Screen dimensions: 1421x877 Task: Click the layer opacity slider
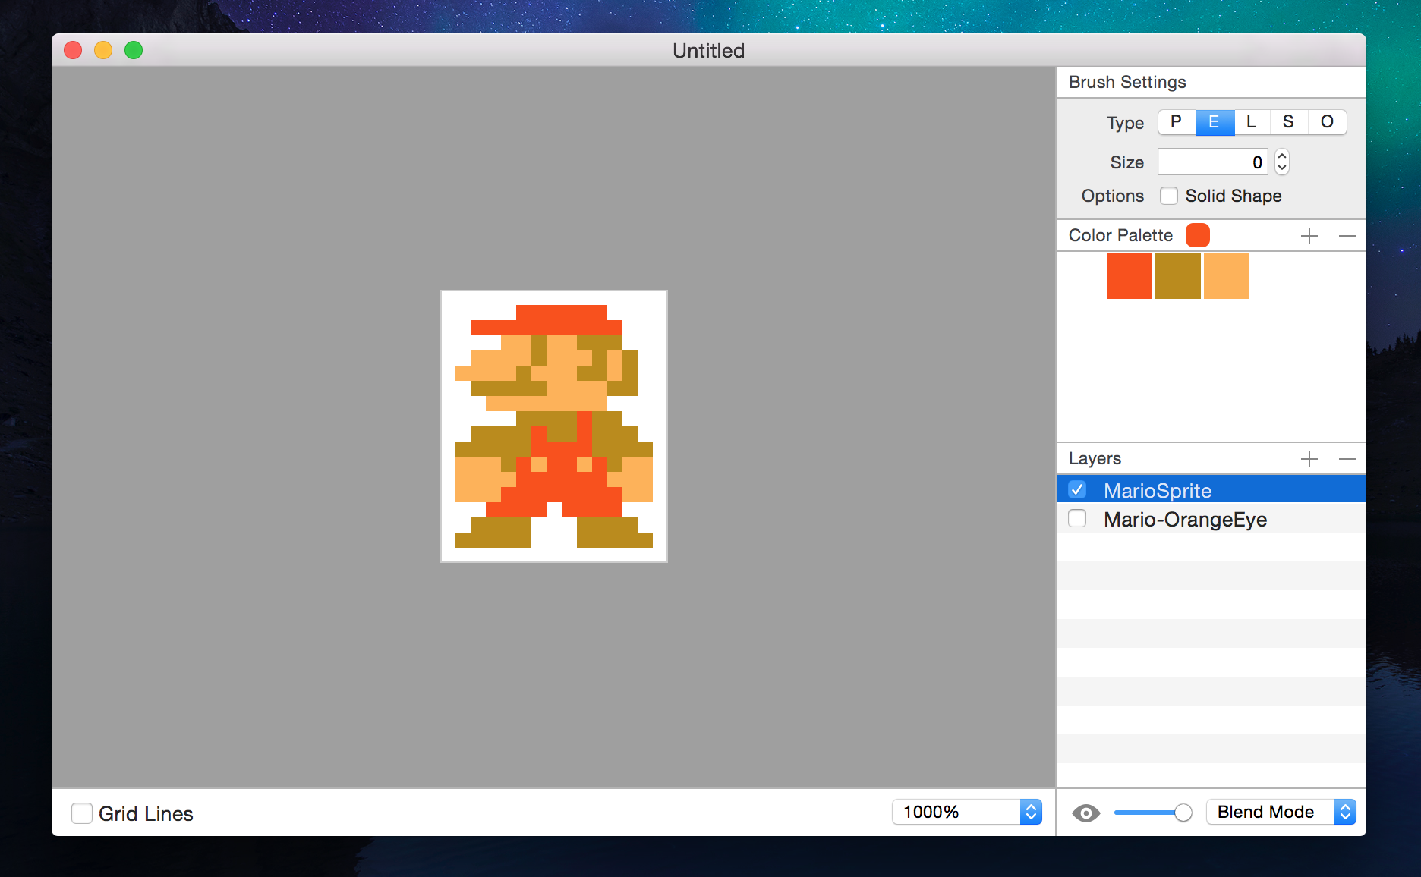1153,813
